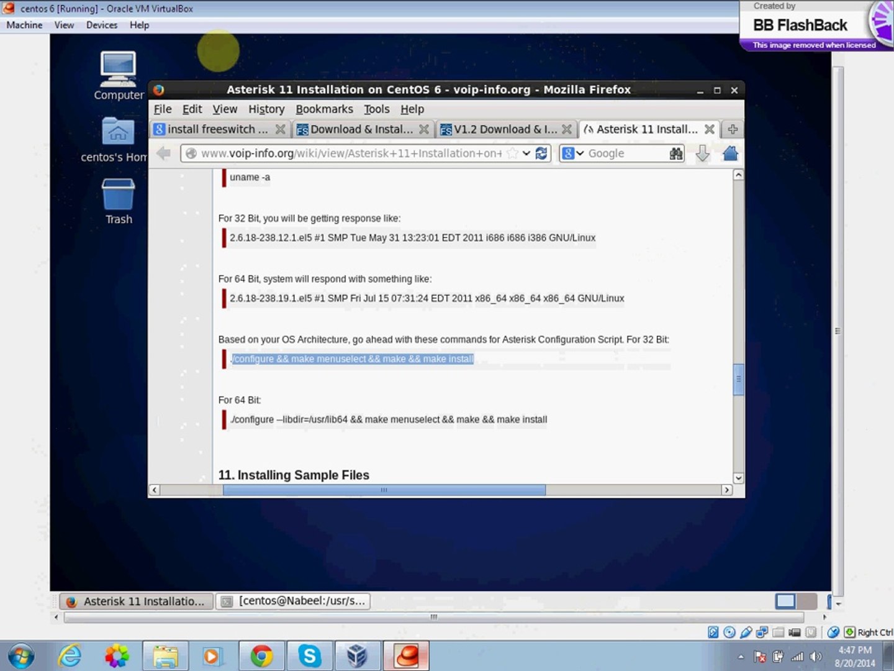Open Firefox Tools menu
894x671 pixels.
pos(376,109)
